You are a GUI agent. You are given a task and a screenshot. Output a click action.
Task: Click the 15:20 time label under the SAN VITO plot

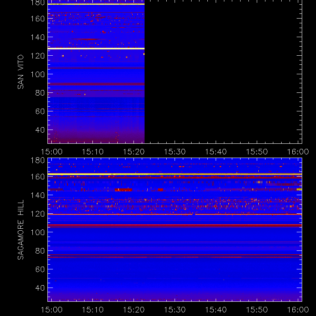pyautogui.click(x=134, y=152)
